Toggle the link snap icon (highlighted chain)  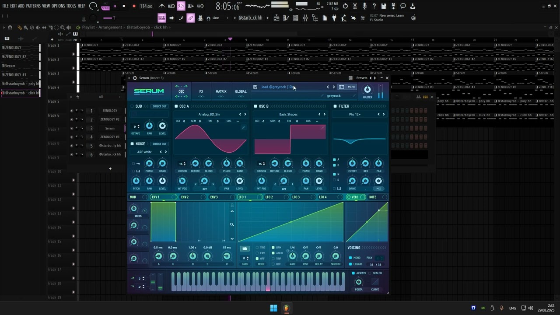[x=191, y=18]
